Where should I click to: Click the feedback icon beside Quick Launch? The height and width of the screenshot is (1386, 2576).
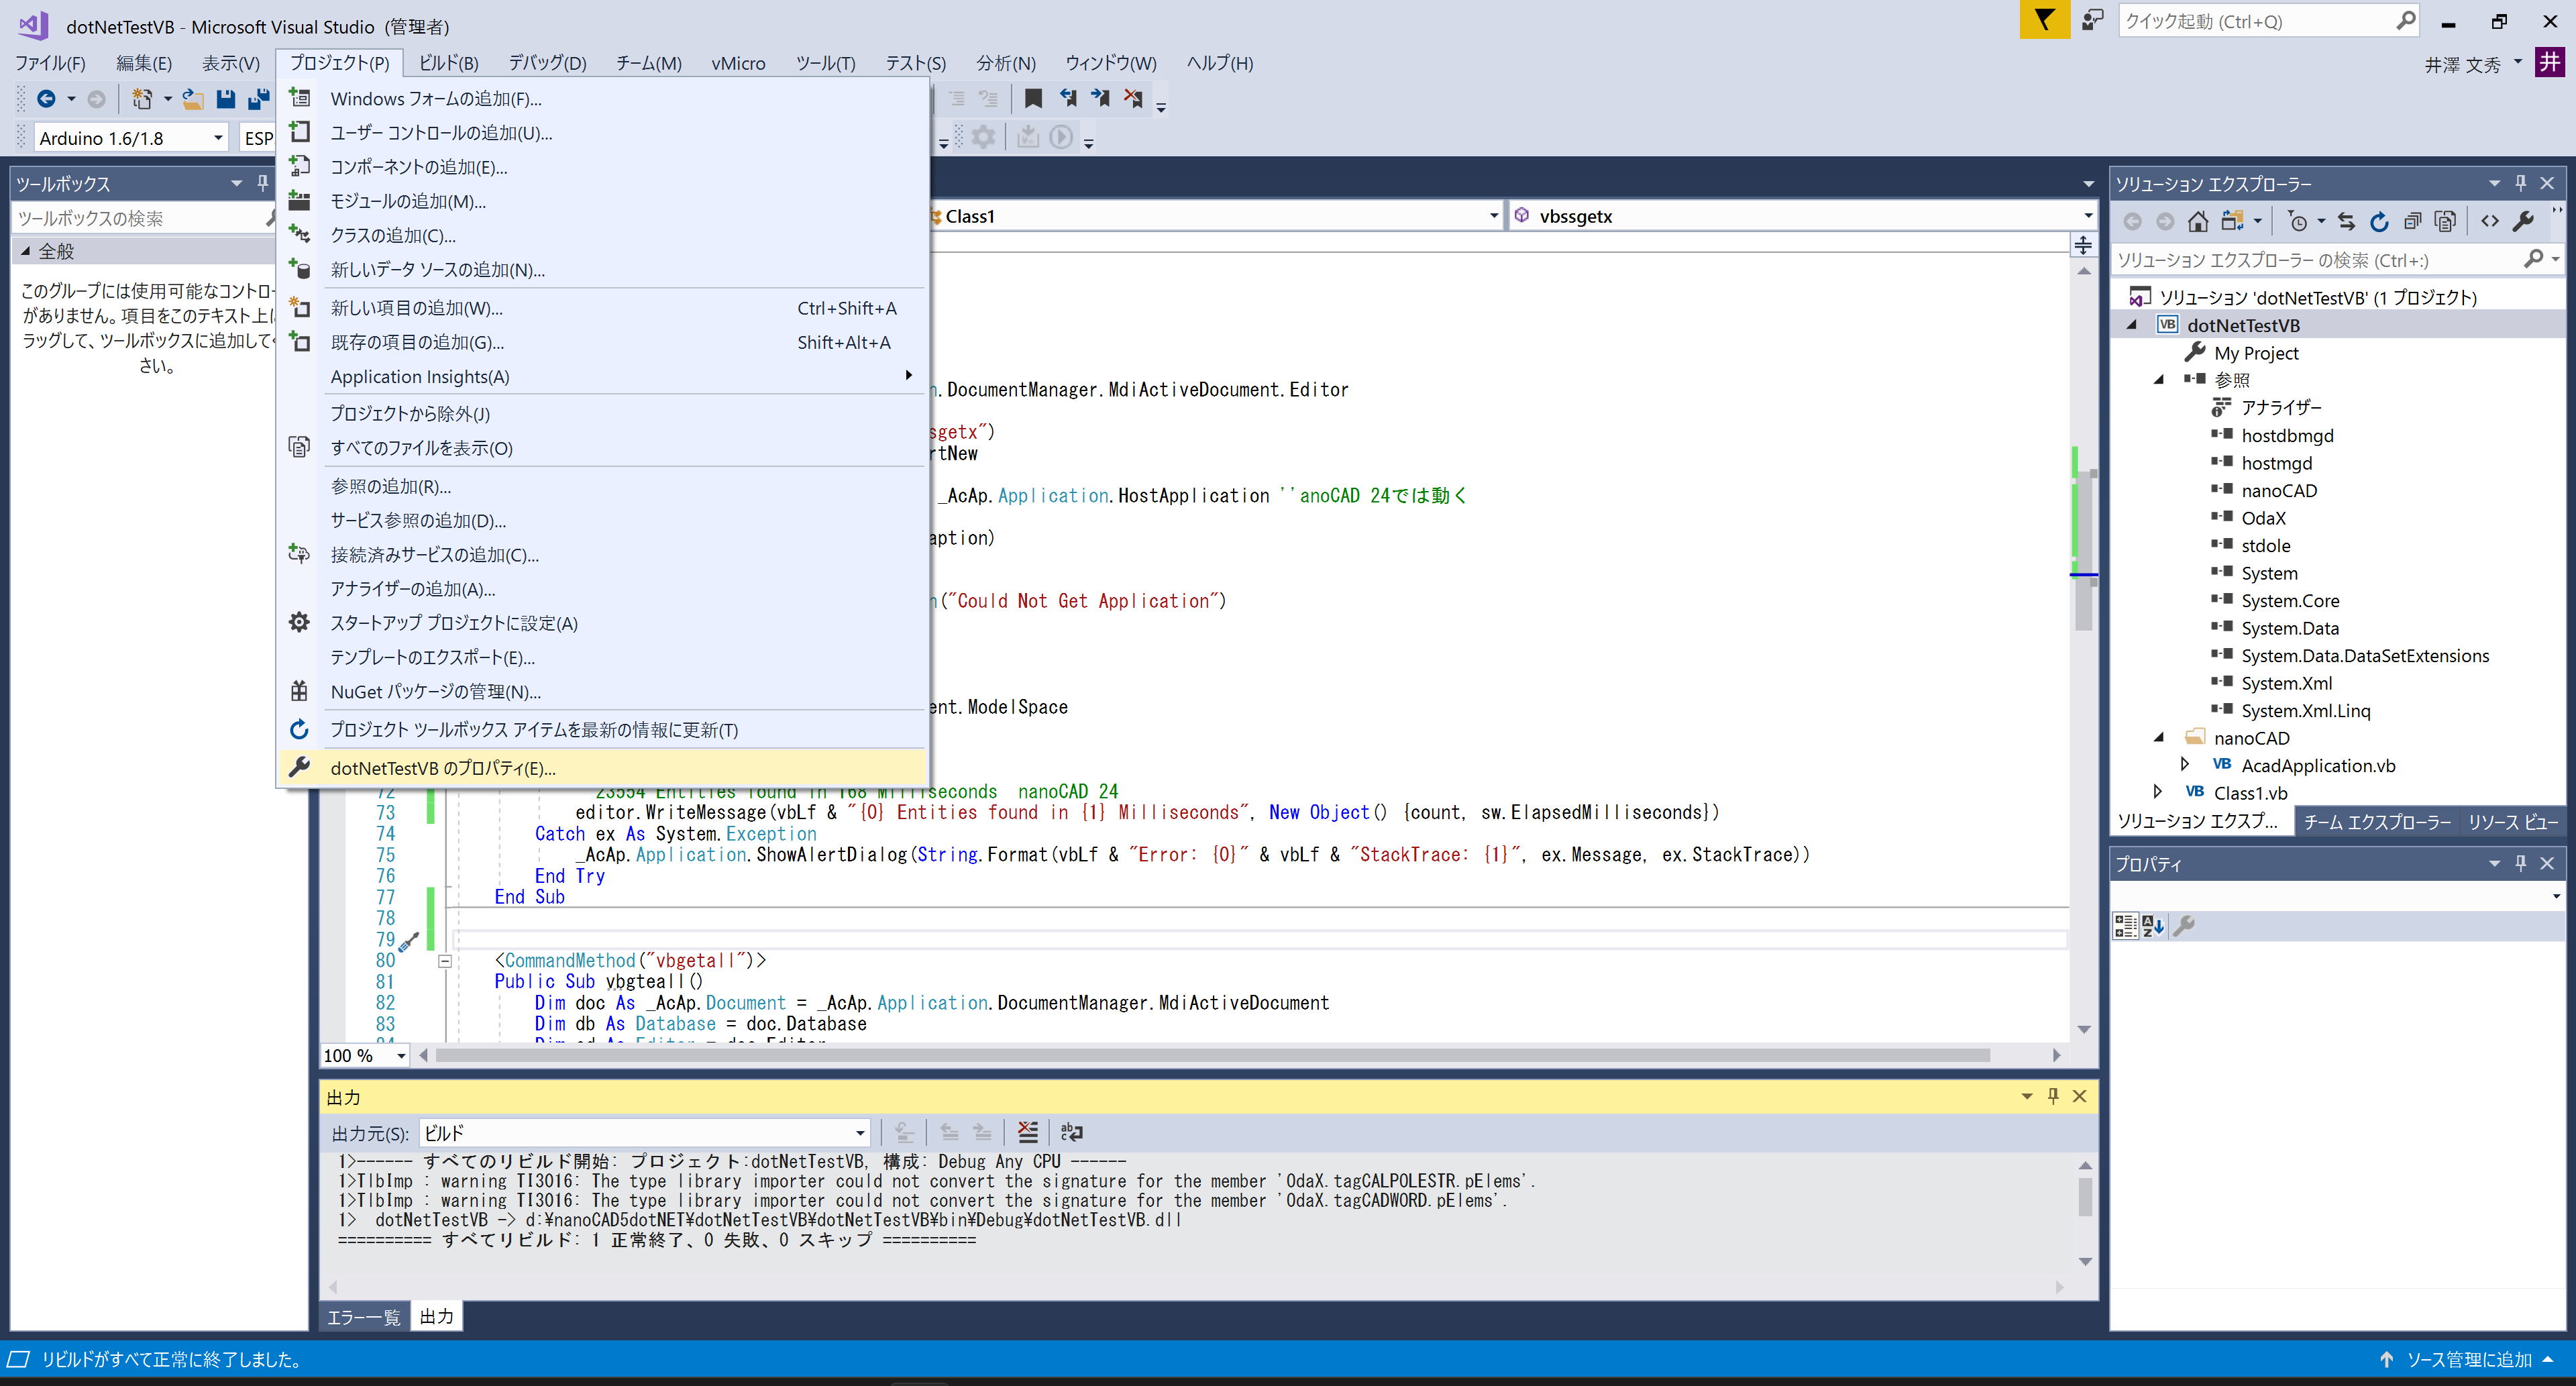click(2092, 20)
